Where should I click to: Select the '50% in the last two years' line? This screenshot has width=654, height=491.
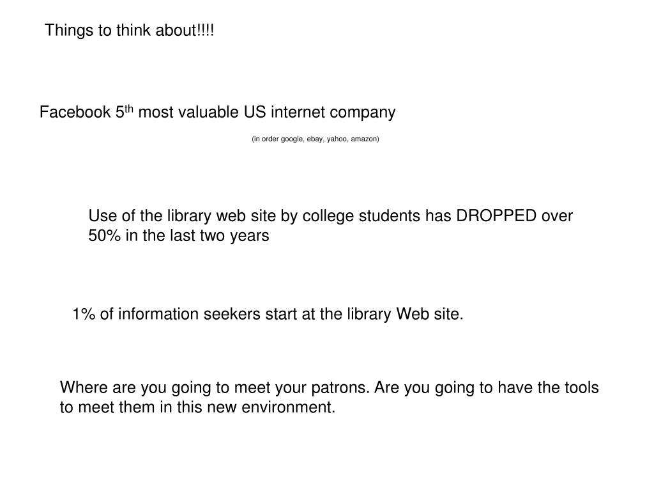click(179, 235)
